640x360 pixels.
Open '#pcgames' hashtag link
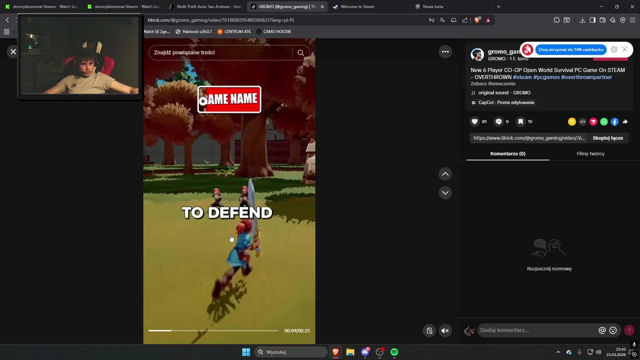pyautogui.click(x=546, y=77)
